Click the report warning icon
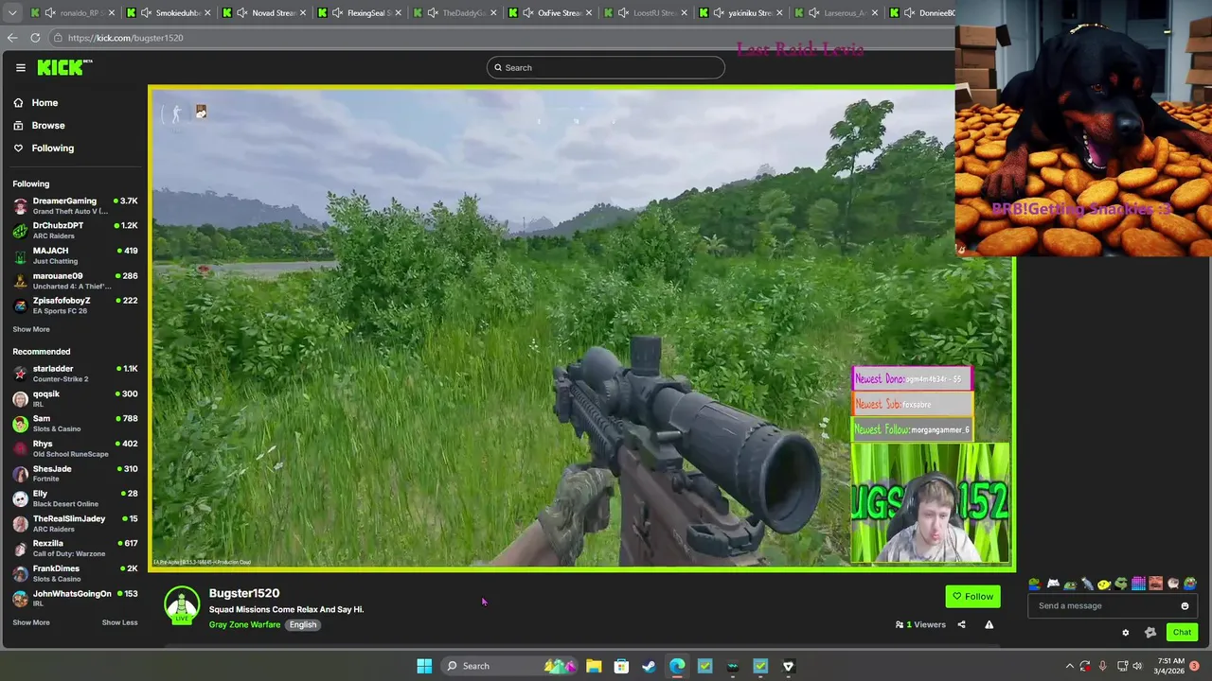 click(989, 624)
